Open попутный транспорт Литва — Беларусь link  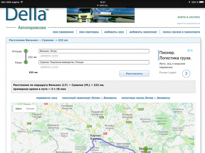pos(89,98)
